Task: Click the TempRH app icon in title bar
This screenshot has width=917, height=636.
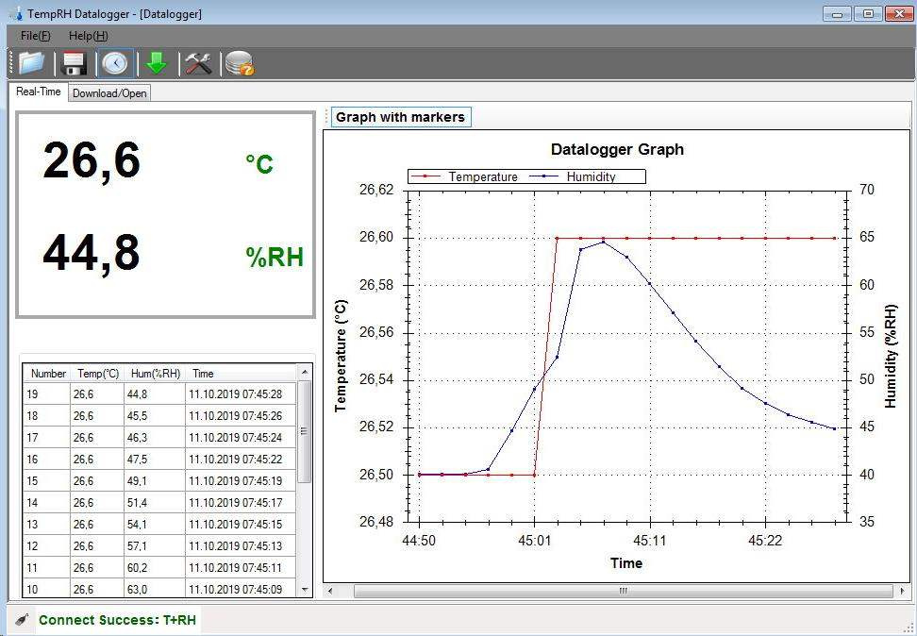Action: pos(14,14)
